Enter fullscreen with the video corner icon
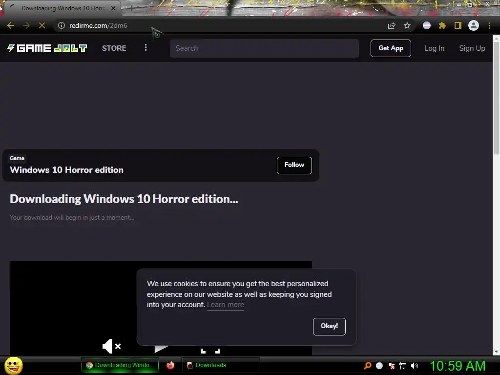The width and height of the screenshot is (500, 375). 210,350
